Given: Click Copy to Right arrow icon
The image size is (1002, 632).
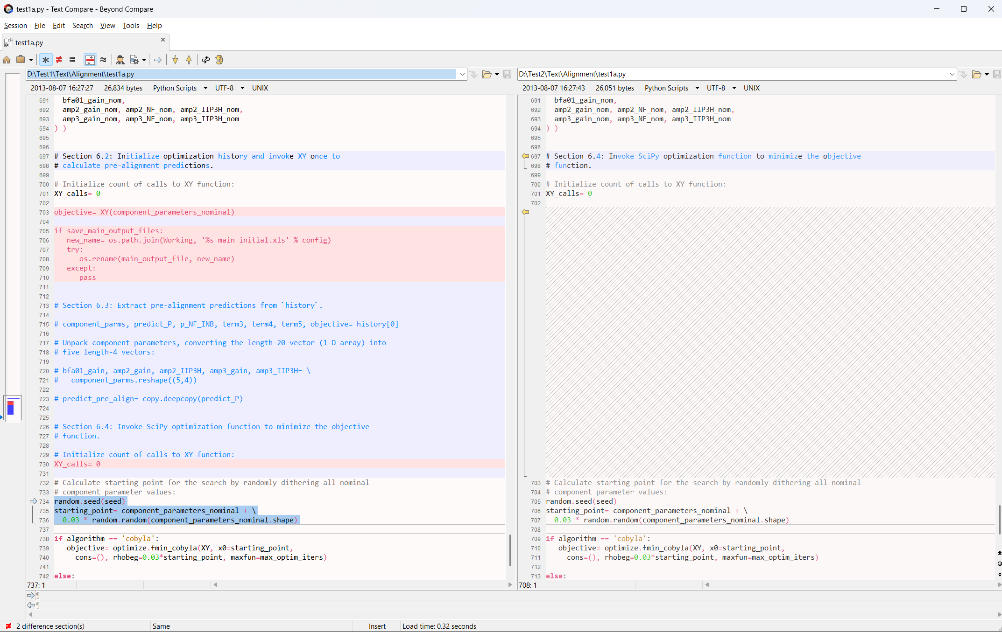Looking at the screenshot, I should coord(158,60).
